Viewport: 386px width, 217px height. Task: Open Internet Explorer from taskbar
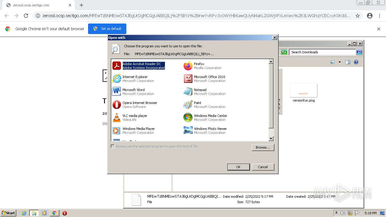(x=24, y=213)
